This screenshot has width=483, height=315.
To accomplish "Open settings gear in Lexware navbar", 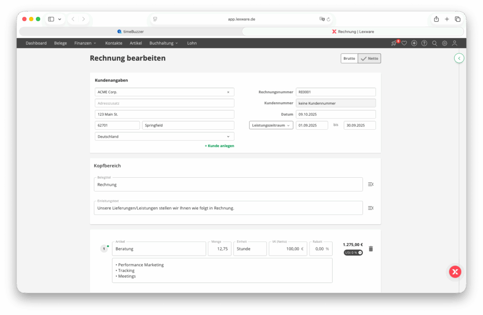I will click(x=444, y=43).
